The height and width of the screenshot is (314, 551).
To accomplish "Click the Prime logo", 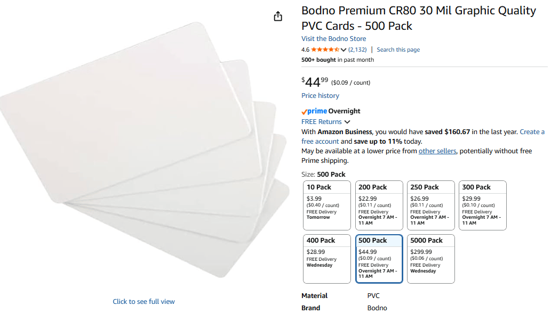I will point(314,111).
